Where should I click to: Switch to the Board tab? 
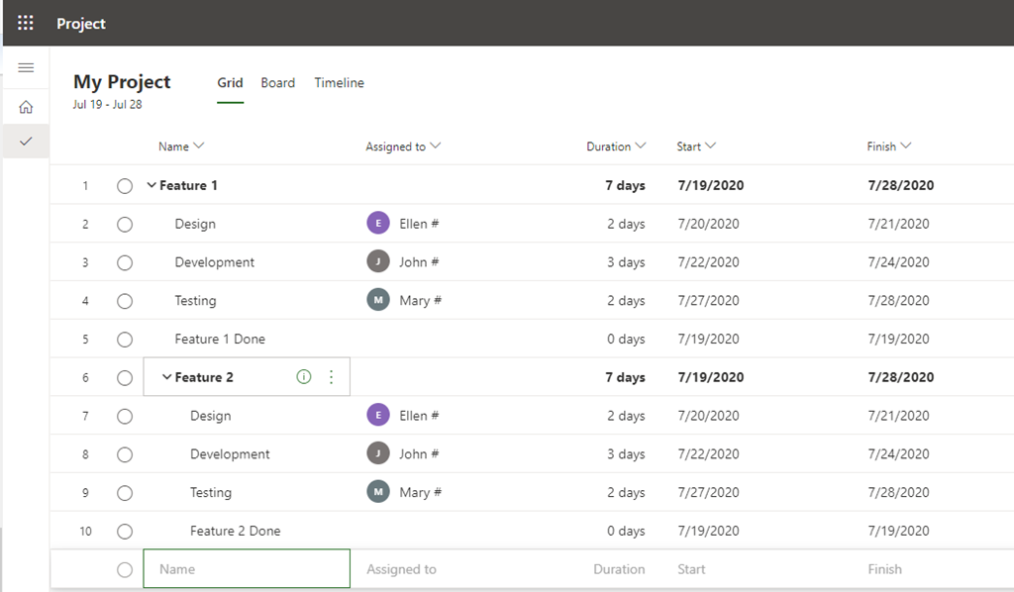pyautogui.click(x=277, y=83)
